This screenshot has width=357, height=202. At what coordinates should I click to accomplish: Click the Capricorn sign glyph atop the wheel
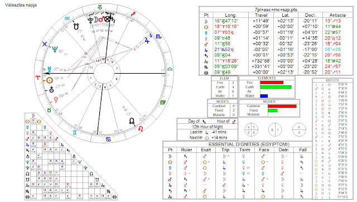pos(99,7)
